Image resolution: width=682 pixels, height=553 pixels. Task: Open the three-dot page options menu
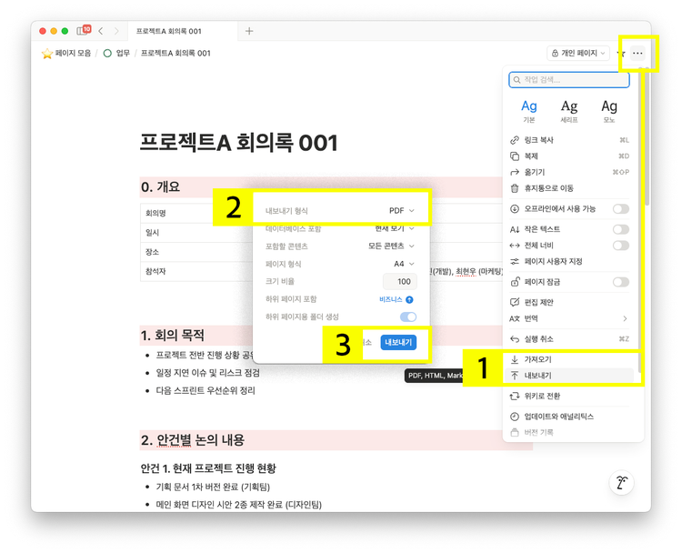click(637, 53)
